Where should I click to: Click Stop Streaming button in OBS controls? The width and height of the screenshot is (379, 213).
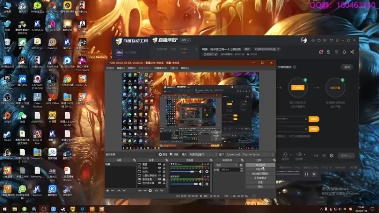(x=260, y=165)
